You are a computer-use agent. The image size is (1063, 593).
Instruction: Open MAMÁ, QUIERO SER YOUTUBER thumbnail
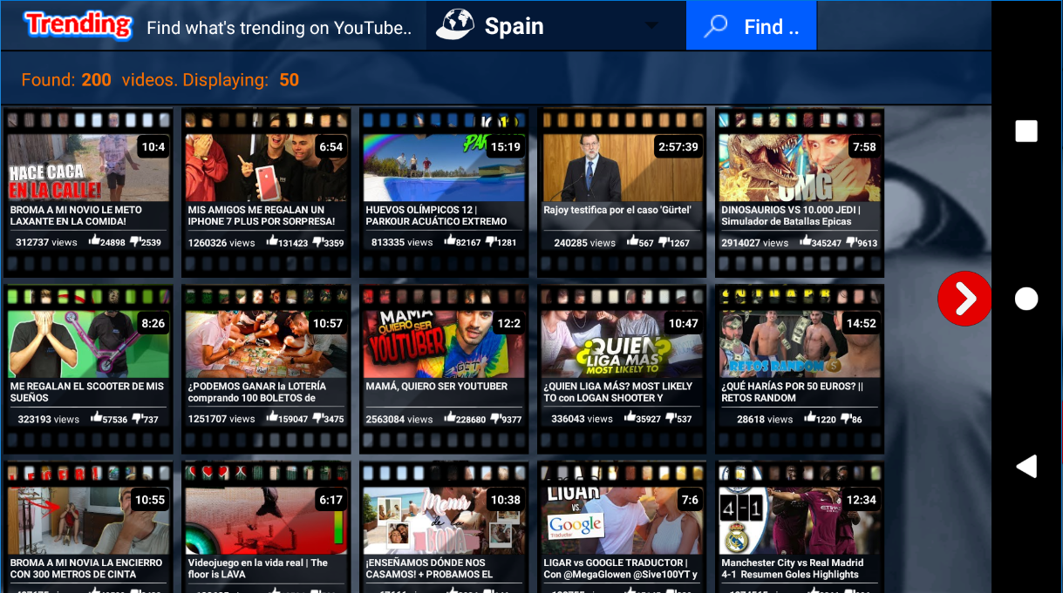444,344
